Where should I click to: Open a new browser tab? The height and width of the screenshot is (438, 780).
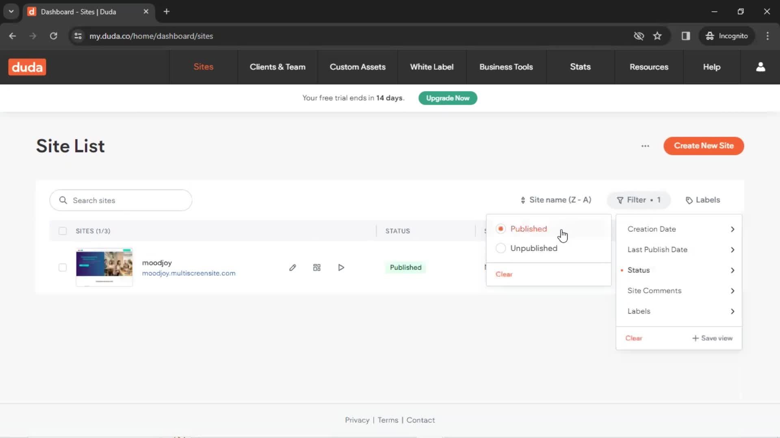pyautogui.click(x=167, y=12)
